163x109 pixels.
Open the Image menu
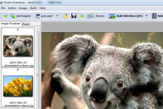pos(23,8)
